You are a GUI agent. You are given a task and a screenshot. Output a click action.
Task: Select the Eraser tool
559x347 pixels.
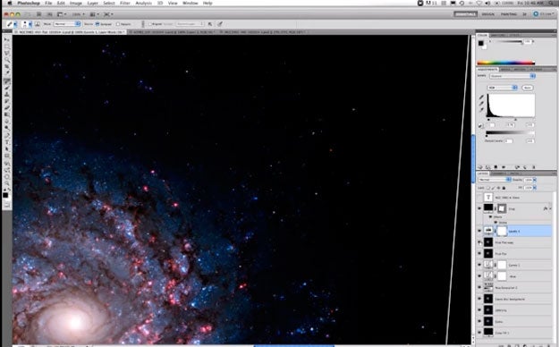(7, 108)
